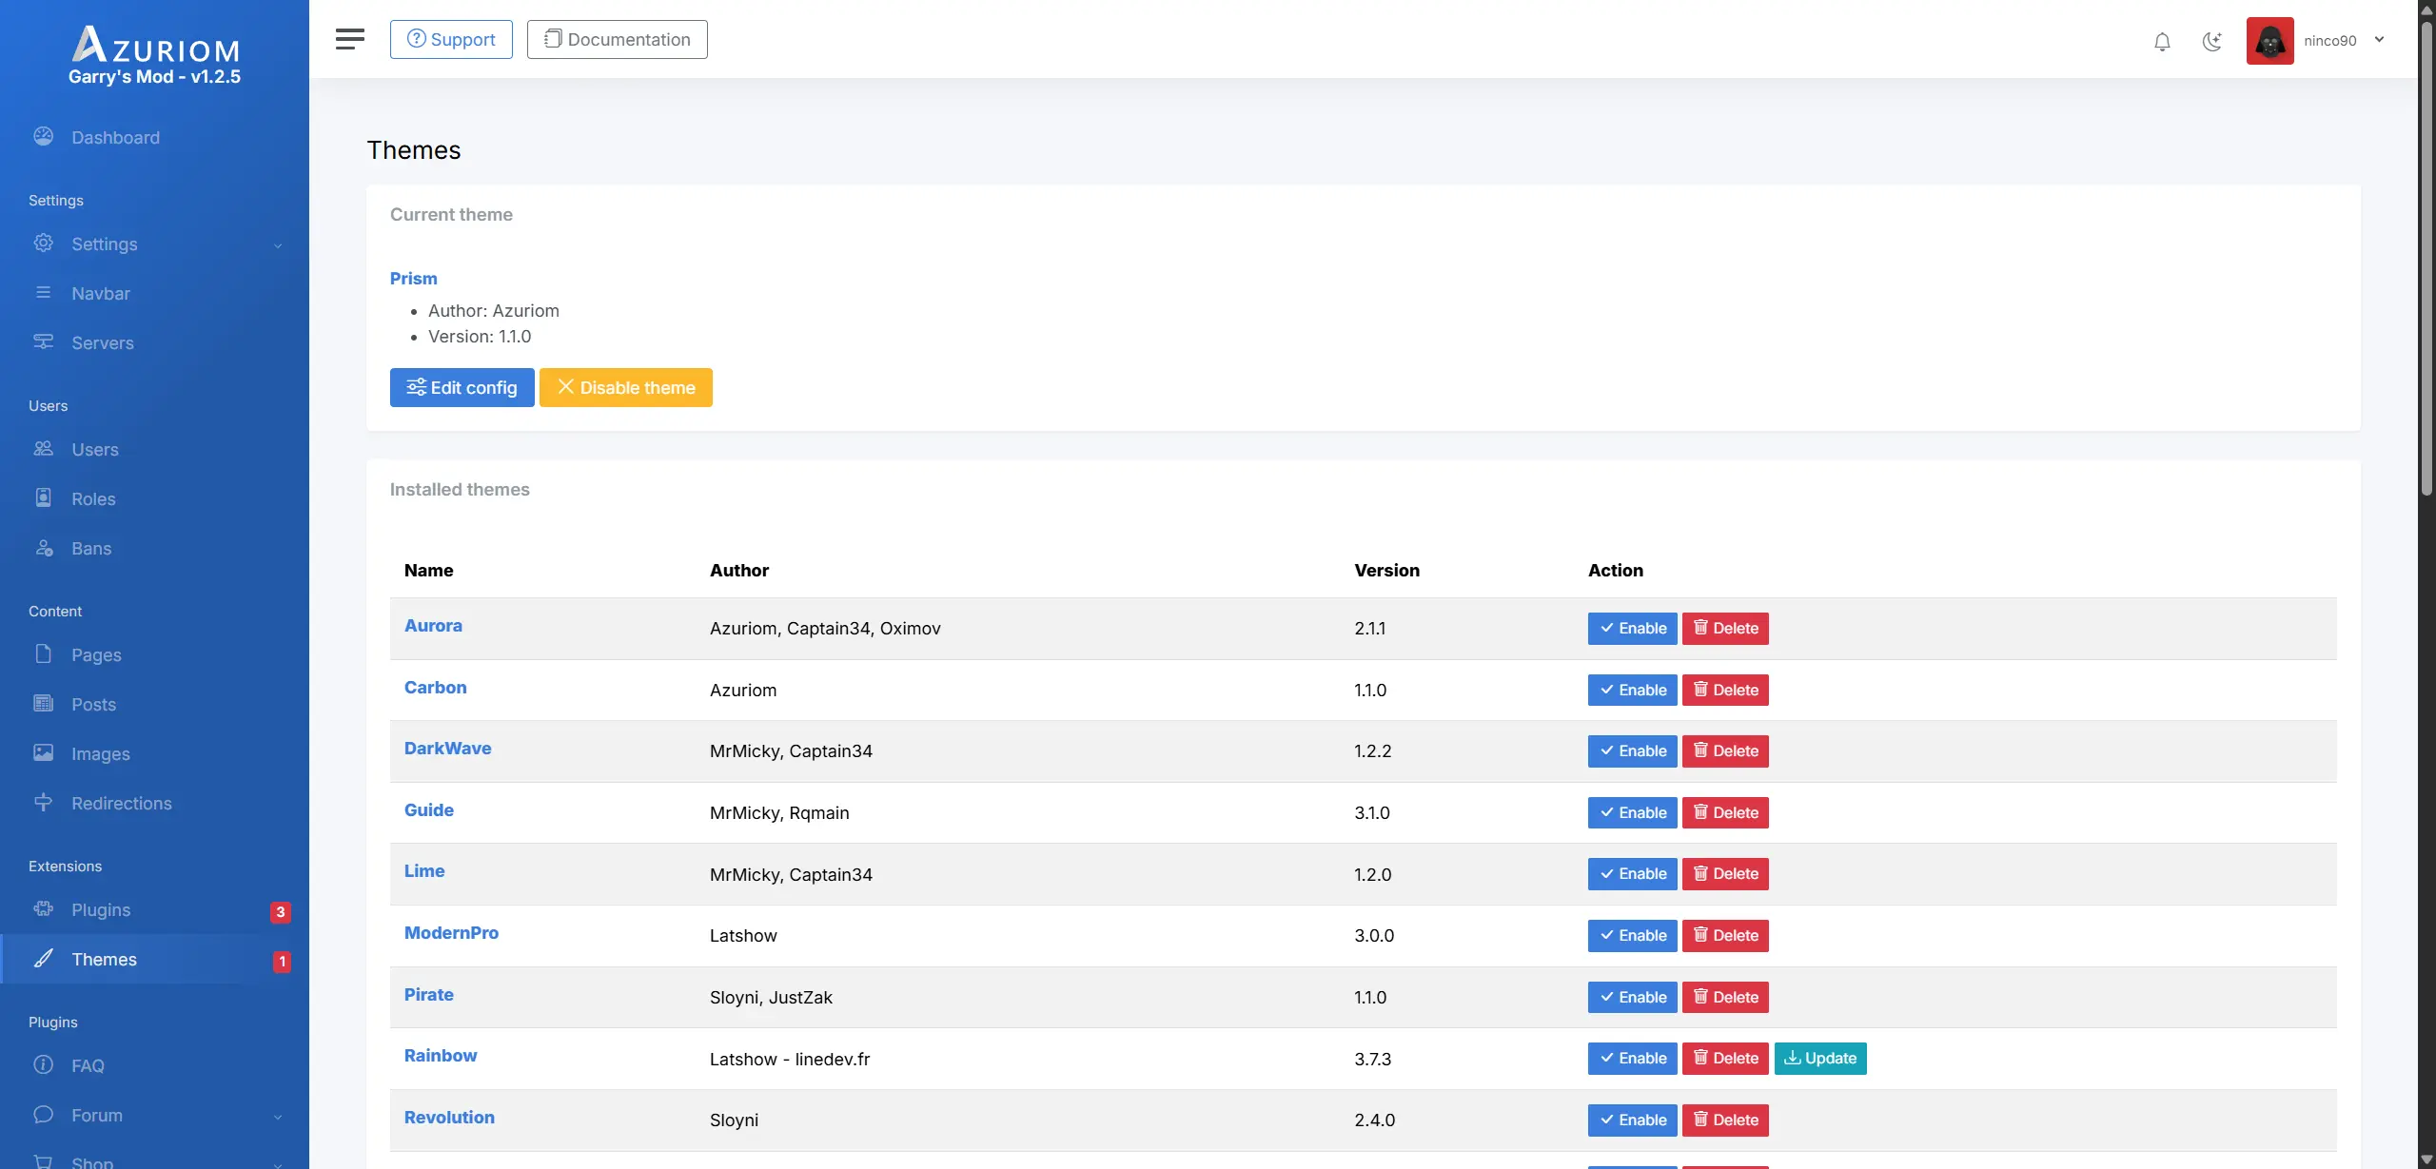The image size is (2436, 1169).
Task: Enable the Revolution theme
Action: click(x=1632, y=1120)
